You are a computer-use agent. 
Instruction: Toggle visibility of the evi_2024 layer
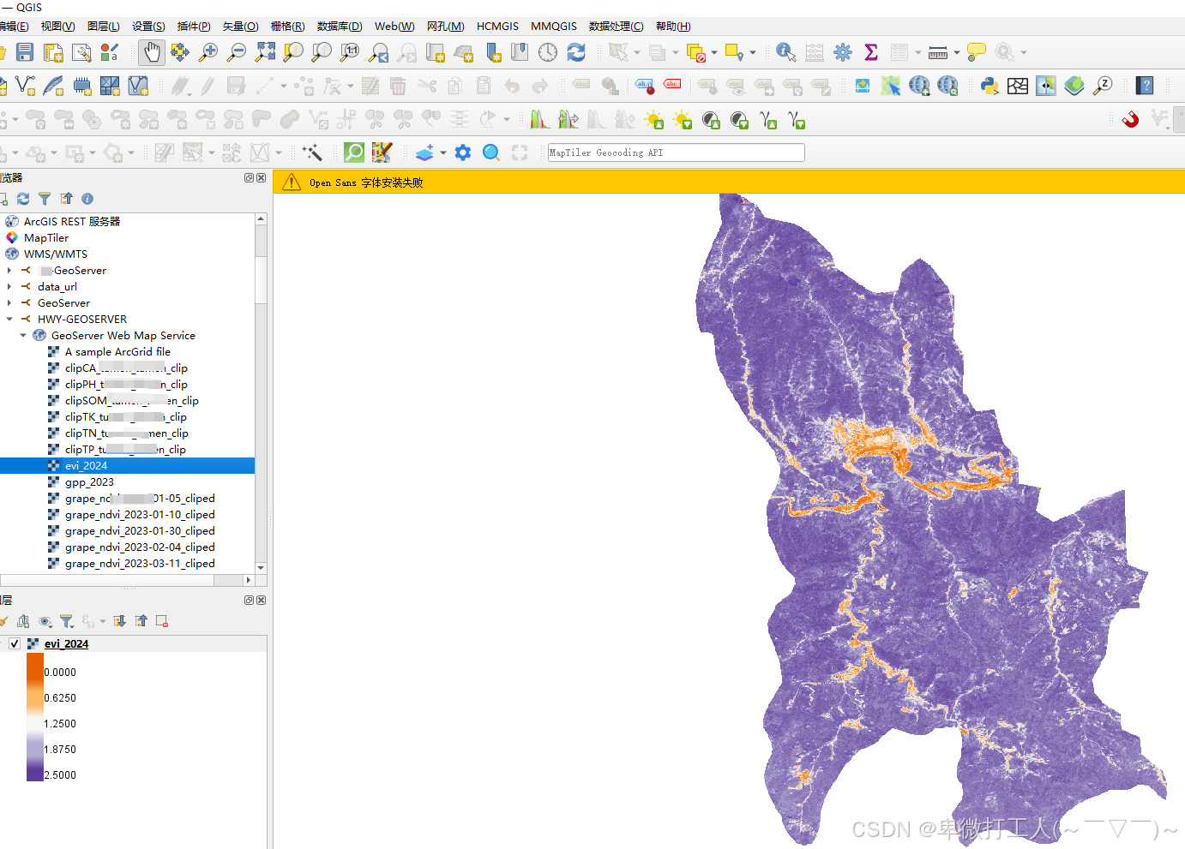click(x=15, y=643)
